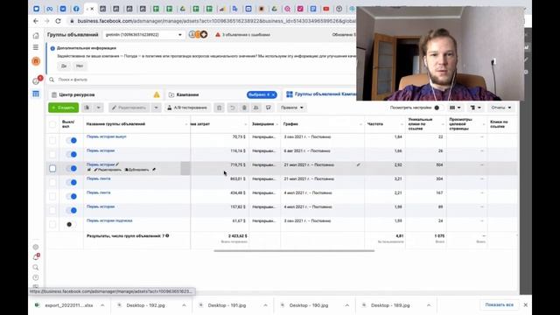Toggle the Посмотреть настройки switch

pos(437,108)
